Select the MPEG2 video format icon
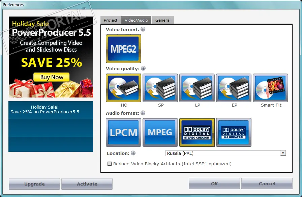This screenshot has height=197, width=302. [x=123, y=49]
